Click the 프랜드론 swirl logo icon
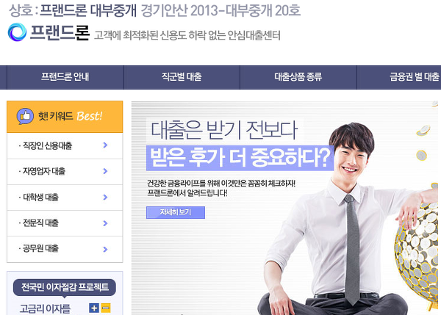Viewport: 441px width, 315px height. 17,32
